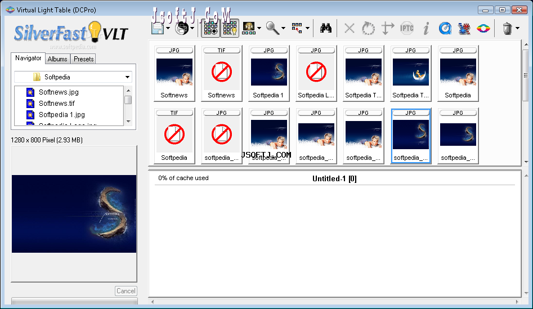Open the IPTC info icon
Image resolution: width=533 pixels, height=309 pixels.
point(406,28)
